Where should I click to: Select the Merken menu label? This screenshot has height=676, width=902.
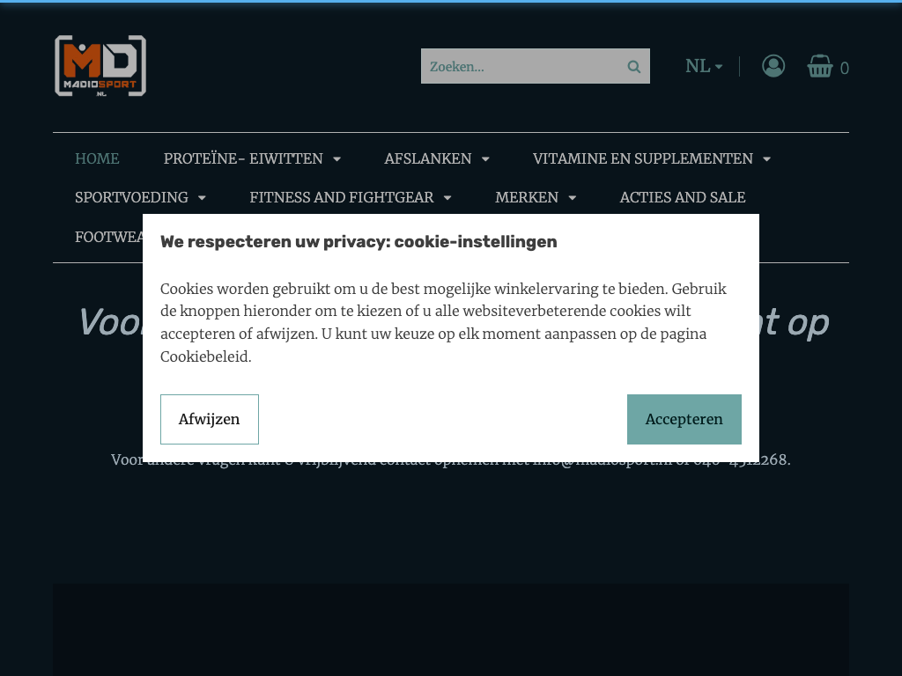(x=527, y=197)
